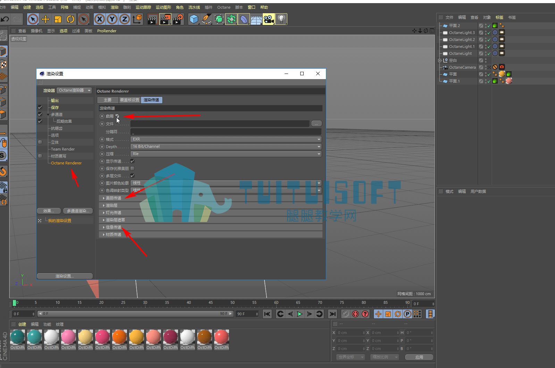555x368 pixels.
Task: Toggle Z axis lock icon
Action: (x=125, y=19)
